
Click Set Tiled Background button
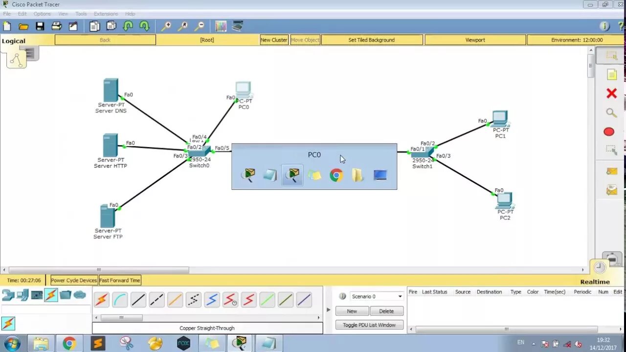pyautogui.click(x=372, y=40)
